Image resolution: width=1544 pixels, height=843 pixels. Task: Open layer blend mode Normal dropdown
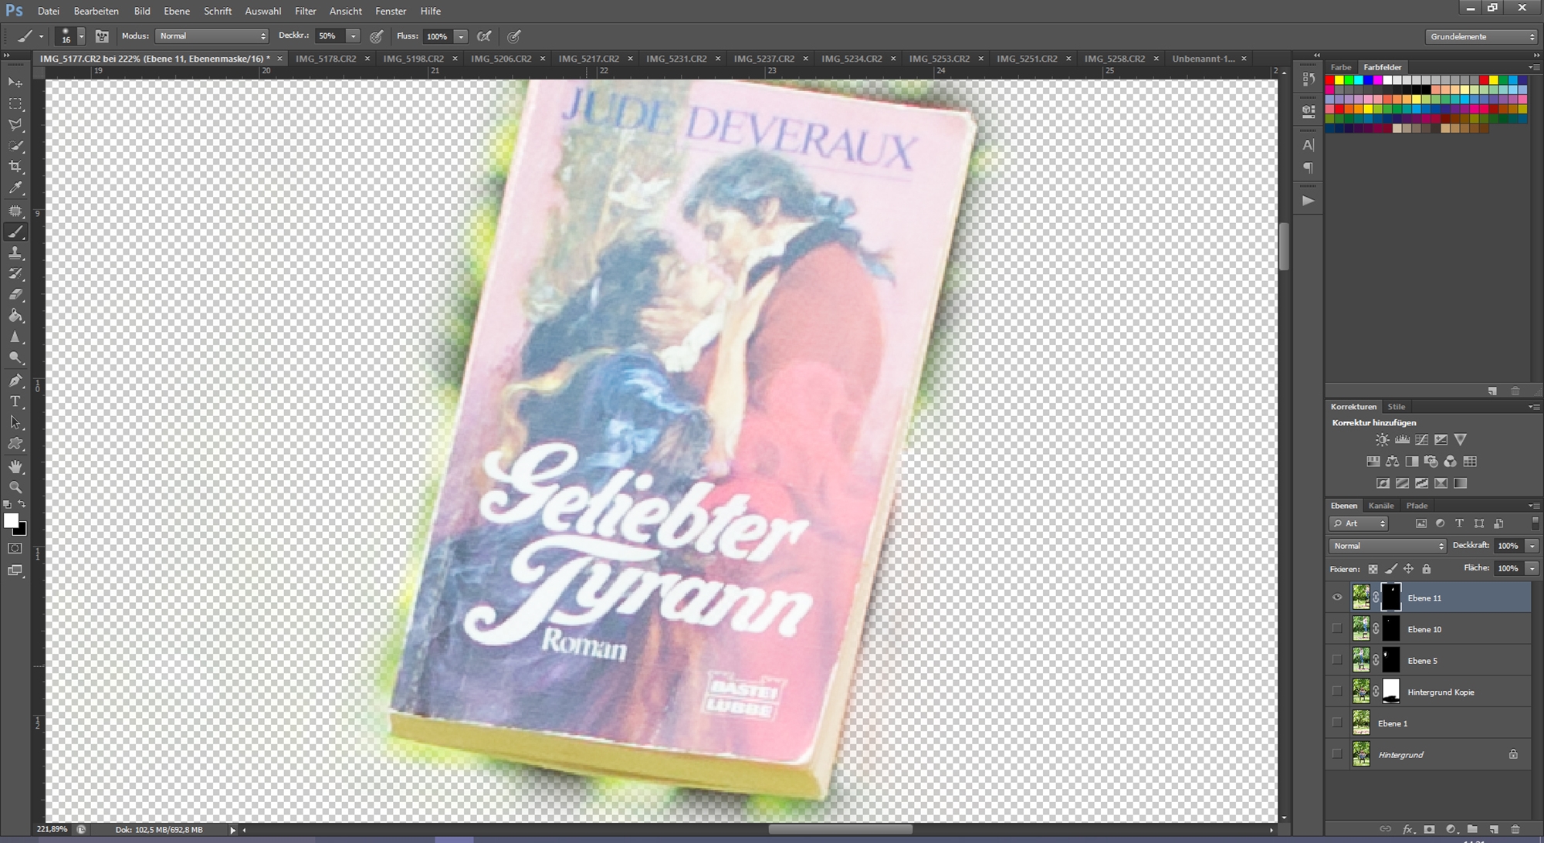(1387, 546)
